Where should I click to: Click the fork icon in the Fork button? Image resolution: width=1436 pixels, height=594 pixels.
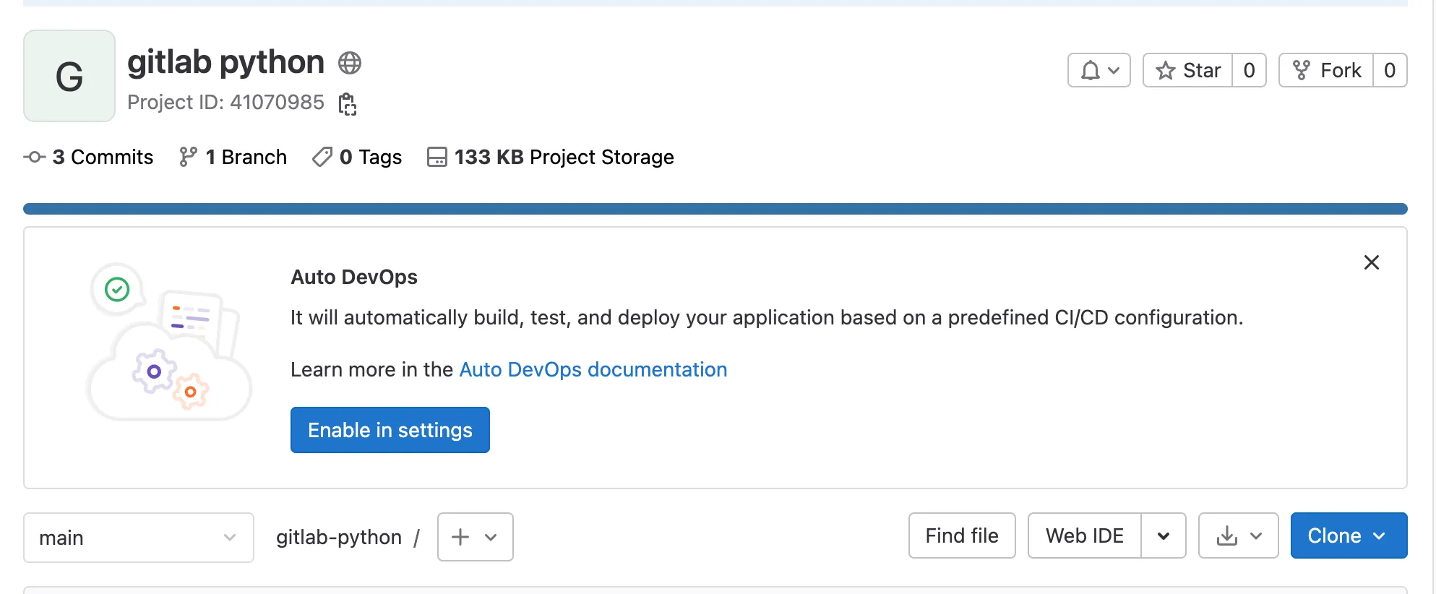click(1302, 70)
